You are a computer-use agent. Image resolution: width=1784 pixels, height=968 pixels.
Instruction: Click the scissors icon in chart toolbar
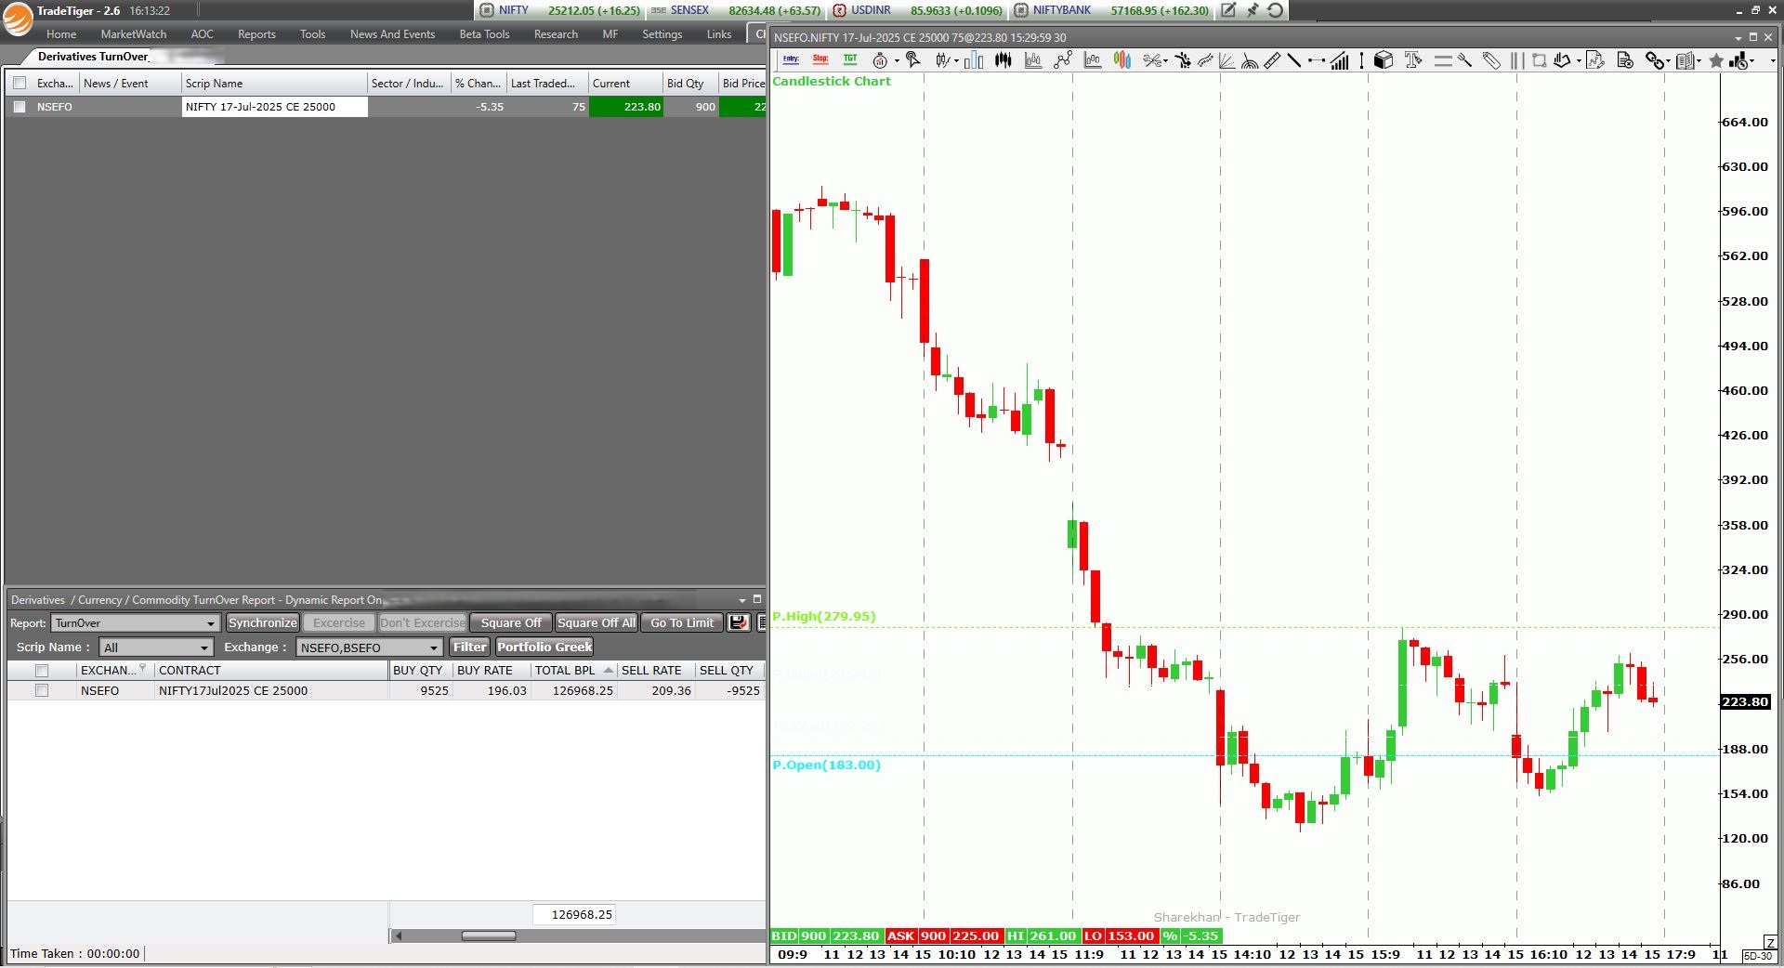(x=1152, y=60)
